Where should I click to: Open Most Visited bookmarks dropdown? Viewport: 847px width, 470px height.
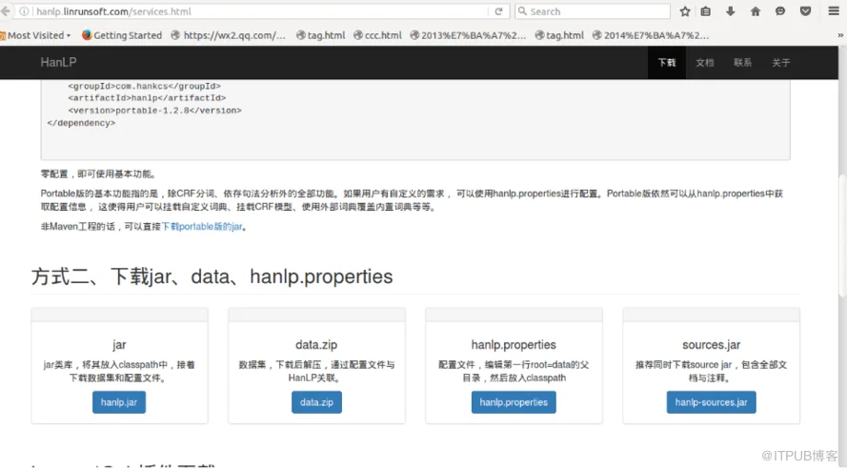[x=35, y=35]
